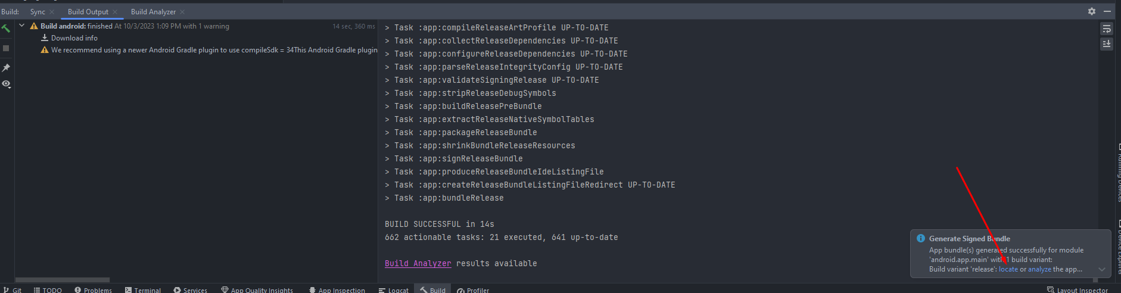Select the Gradle plugin warning message
The height and width of the screenshot is (293, 1121).
pos(213,50)
